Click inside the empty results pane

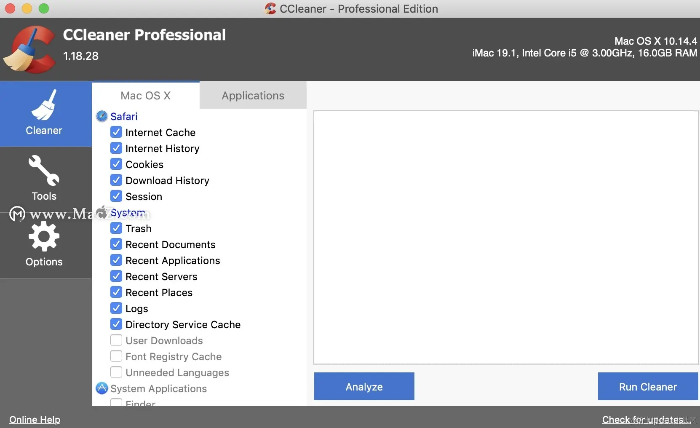click(x=506, y=238)
